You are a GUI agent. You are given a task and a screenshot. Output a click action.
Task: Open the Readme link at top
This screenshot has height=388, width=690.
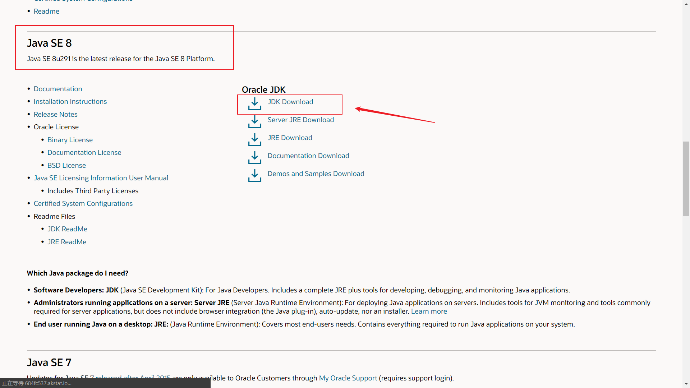click(x=46, y=11)
